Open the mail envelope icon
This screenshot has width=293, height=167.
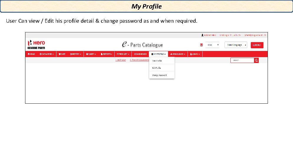tap(201, 45)
